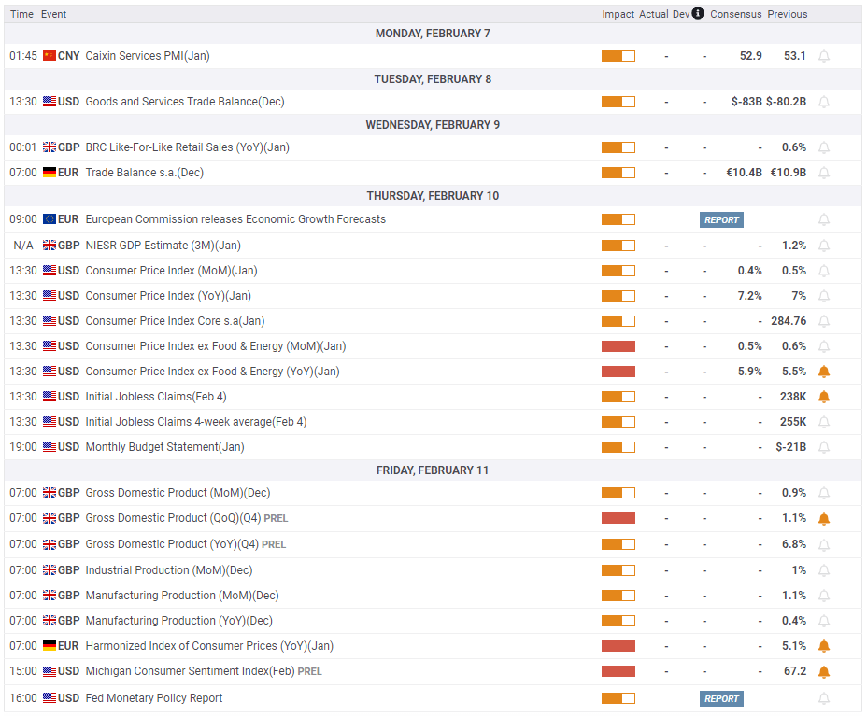Click red impact bar for Michigan Consumer Sentiment
The width and height of the screenshot is (867, 716).
[618, 671]
